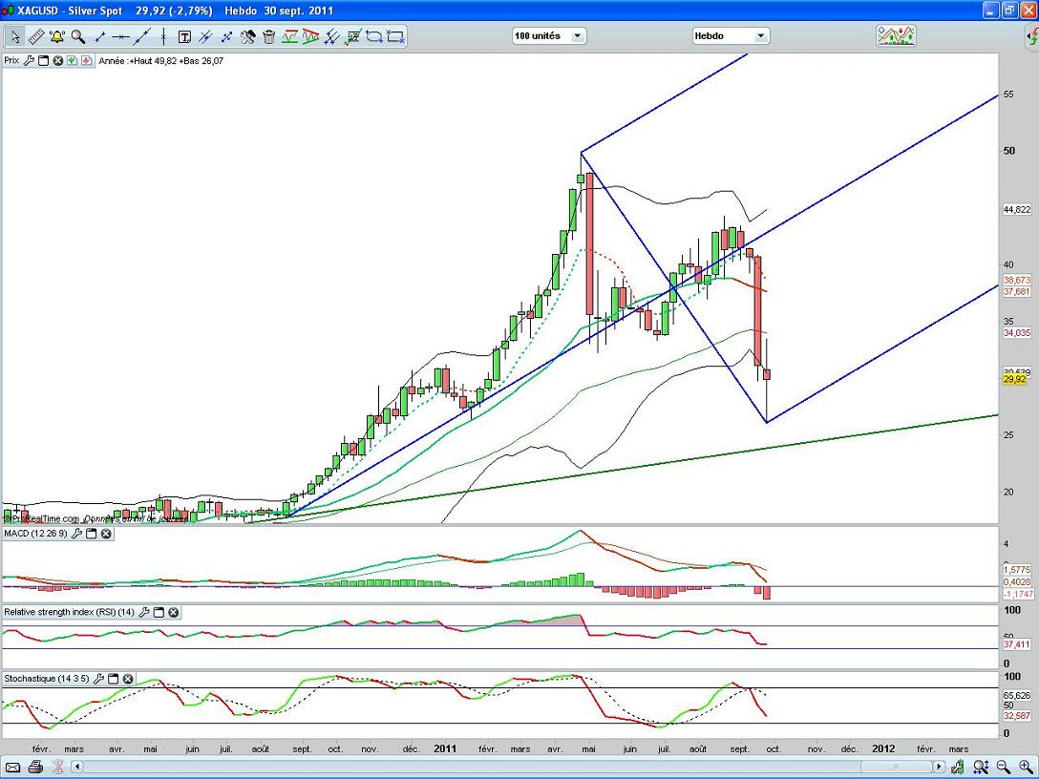
Task: Click the indicators chart button at top right
Action: (896, 36)
